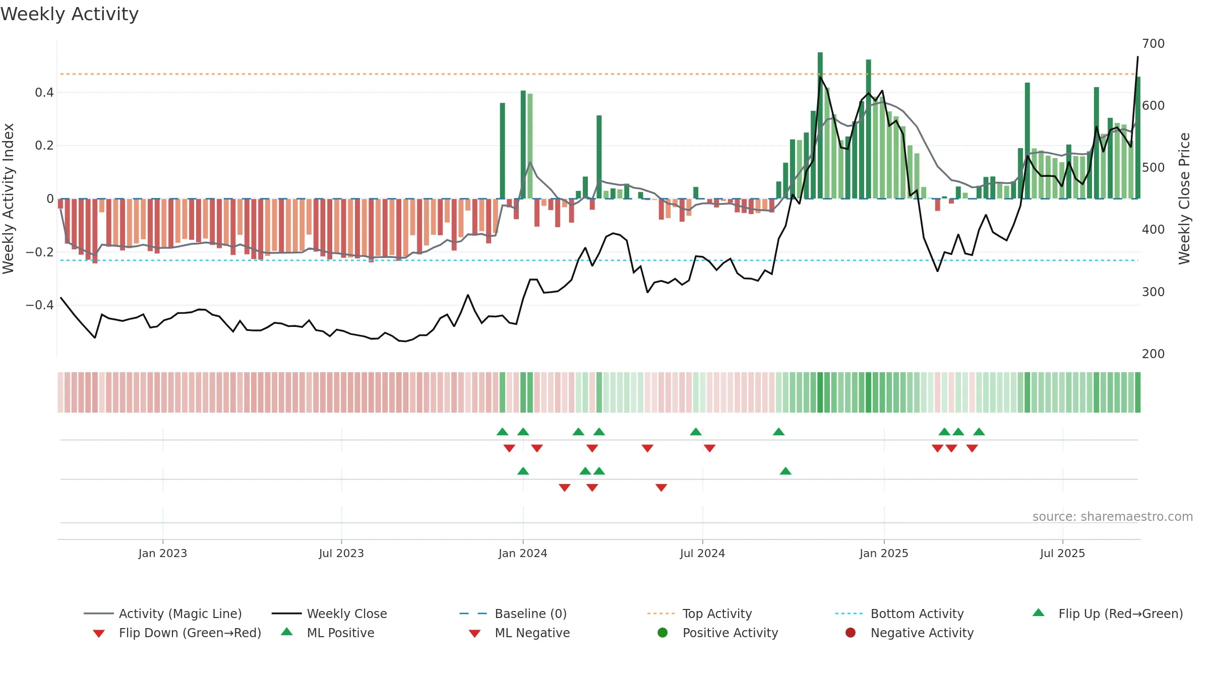This screenshot has width=1210, height=680.
Task: Click the Jan 2024 x-axis label
Action: 523,553
